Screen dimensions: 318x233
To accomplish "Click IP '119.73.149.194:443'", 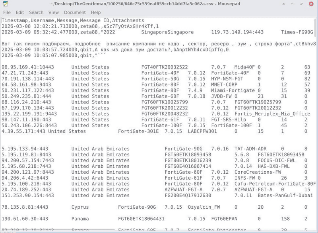I will pos(237,32).
